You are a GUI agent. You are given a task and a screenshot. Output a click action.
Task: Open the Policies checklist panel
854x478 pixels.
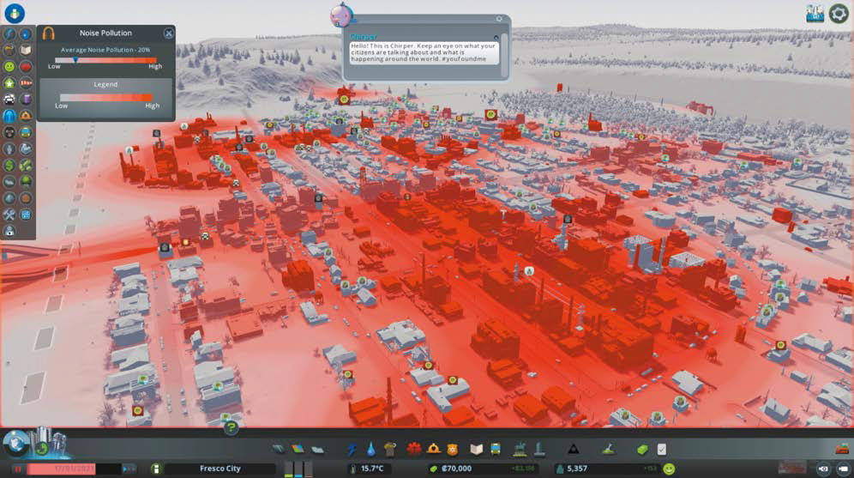(661, 450)
